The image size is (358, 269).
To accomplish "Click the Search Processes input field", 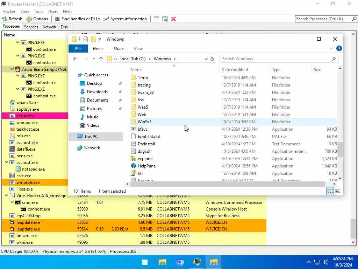I will 323,19.
